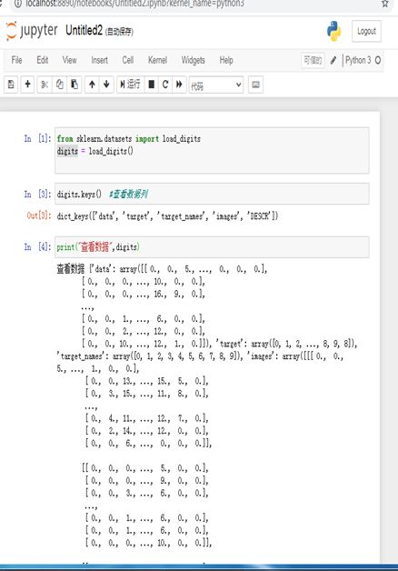Bookmark page with star icon
The image size is (398, 571).
(385, 4)
